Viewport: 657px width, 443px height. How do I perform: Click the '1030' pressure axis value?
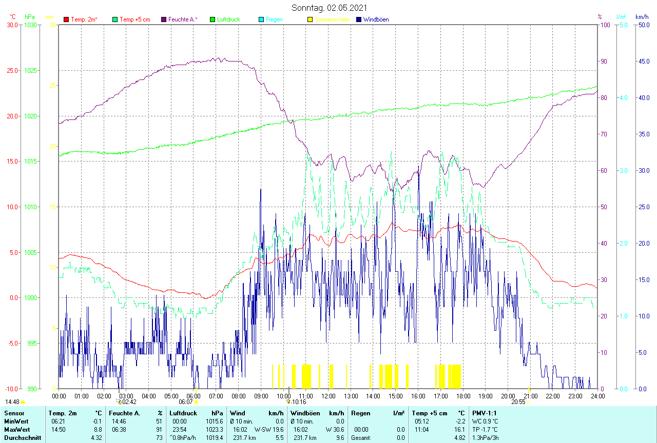click(x=30, y=25)
